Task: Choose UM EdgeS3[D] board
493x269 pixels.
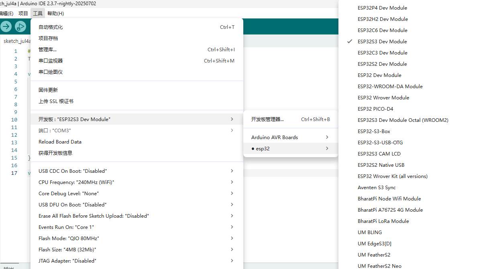Action: 416,244
